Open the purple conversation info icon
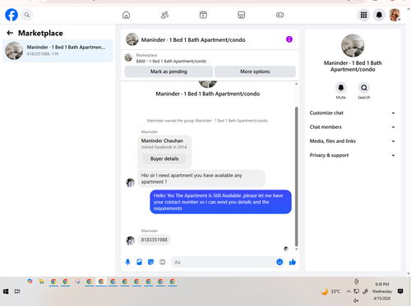Screen dimensions: 411x306 [289, 39]
